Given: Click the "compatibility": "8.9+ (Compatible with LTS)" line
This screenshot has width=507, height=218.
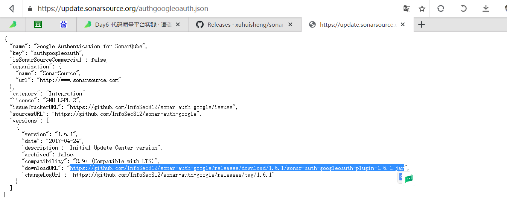Looking at the screenshot, I should [91, 161].
